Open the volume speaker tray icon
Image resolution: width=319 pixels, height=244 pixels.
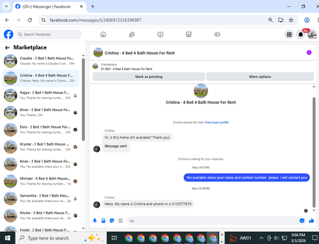(276, 238)
